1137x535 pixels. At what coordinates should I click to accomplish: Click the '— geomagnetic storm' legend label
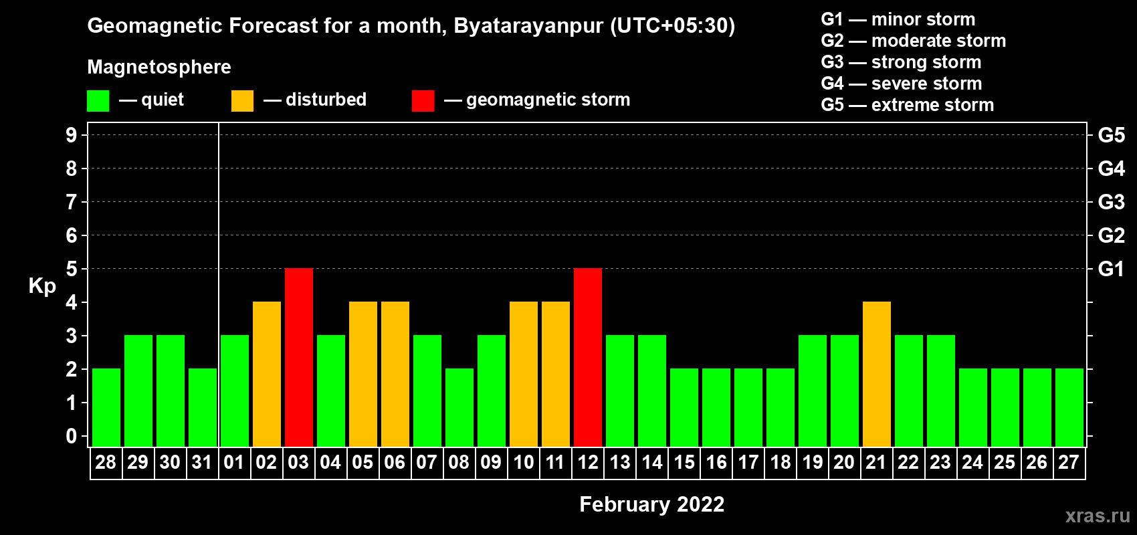537,100
